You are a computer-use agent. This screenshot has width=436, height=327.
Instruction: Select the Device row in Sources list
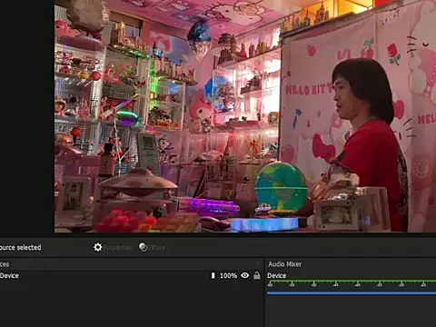coord(132,275)
